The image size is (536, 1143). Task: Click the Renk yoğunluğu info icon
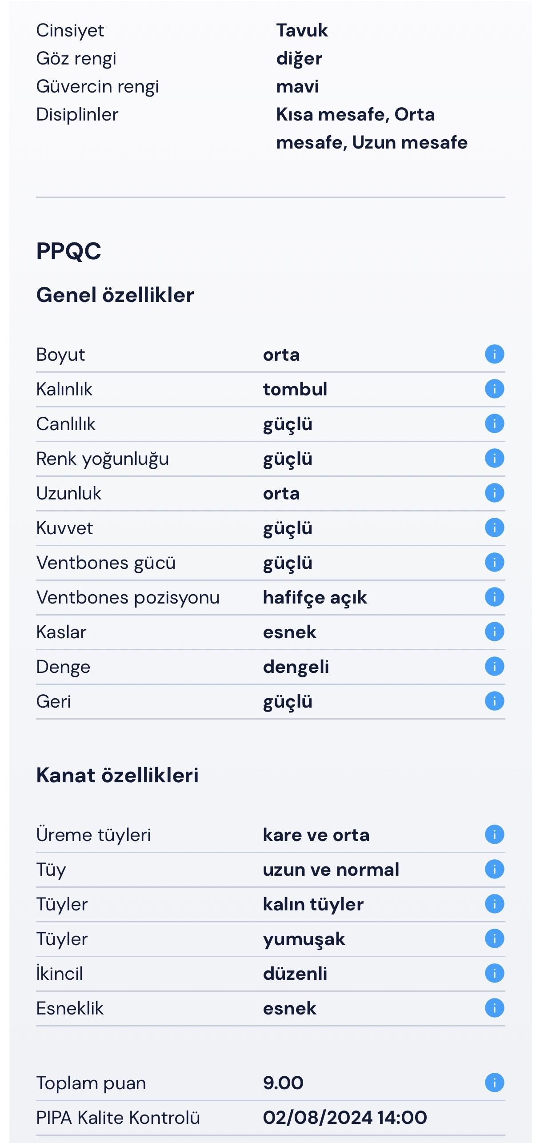point(494,459)
